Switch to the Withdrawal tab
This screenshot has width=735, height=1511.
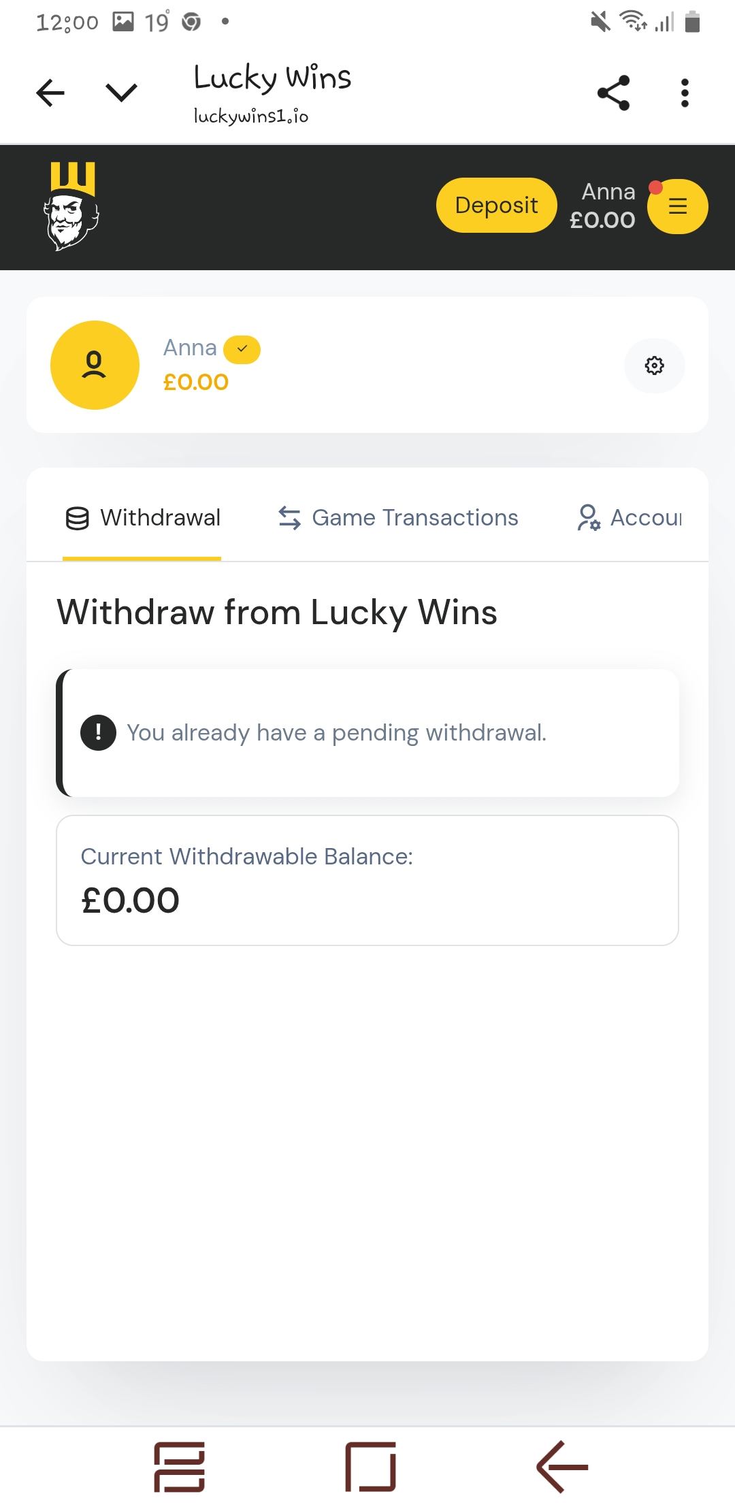pyautogui.click(x=143, y=518)
